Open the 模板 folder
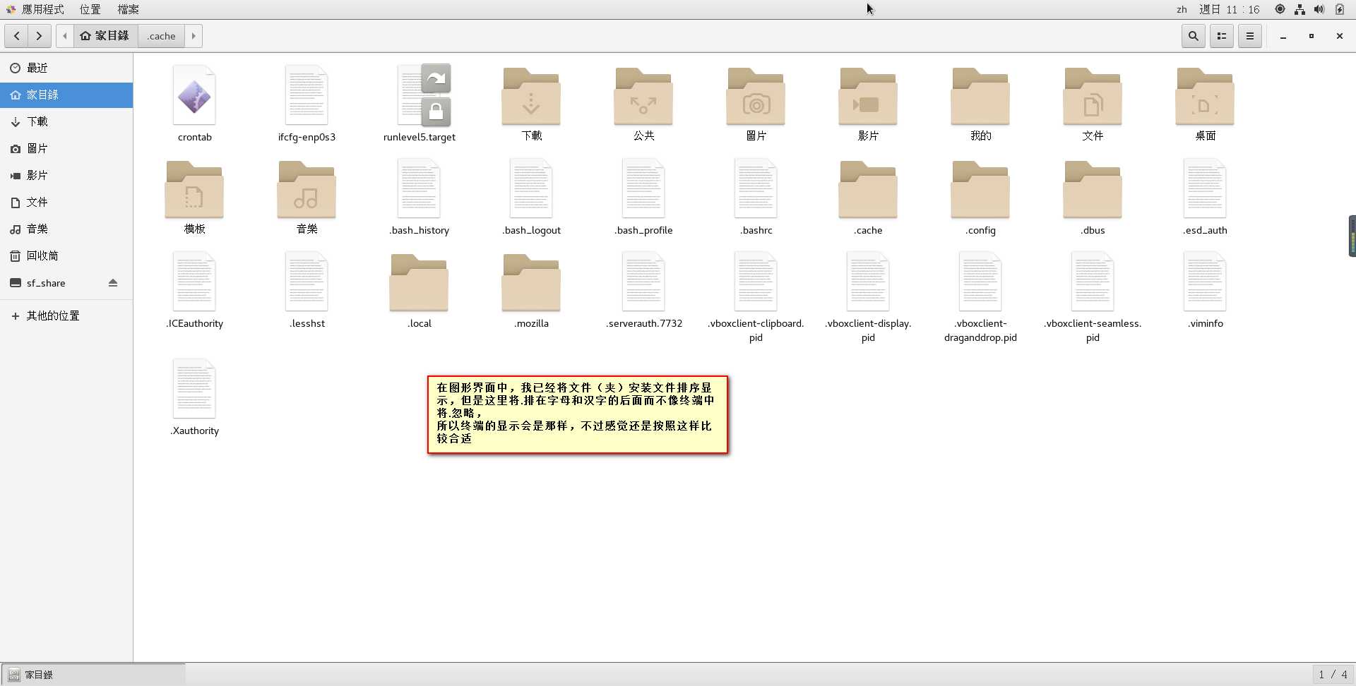The image size is (1356, 686). [194, 190]
